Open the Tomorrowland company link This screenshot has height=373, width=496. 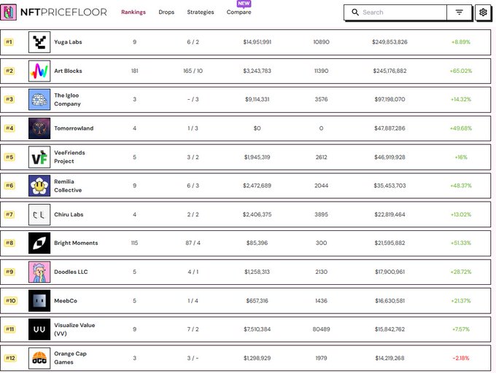(x=74, y=128)
